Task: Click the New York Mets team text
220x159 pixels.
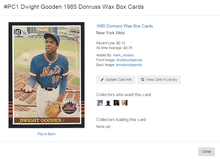Action: [110, 33]
